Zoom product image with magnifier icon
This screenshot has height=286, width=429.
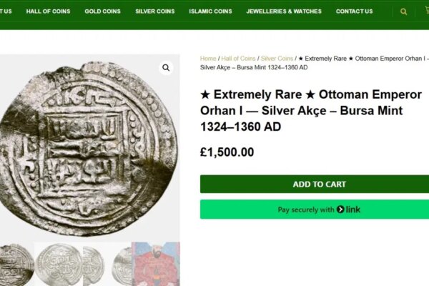point(166,68)
